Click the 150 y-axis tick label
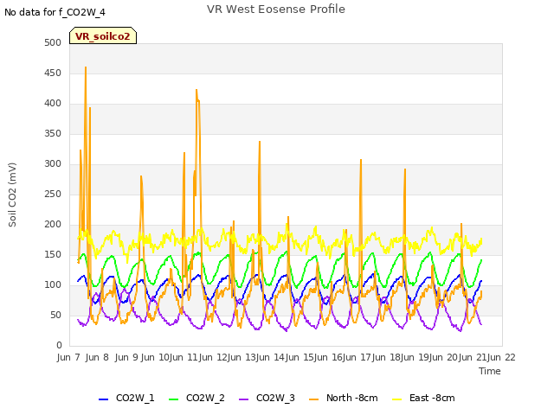This screenshot has width=554, height=415. [53, 254]
